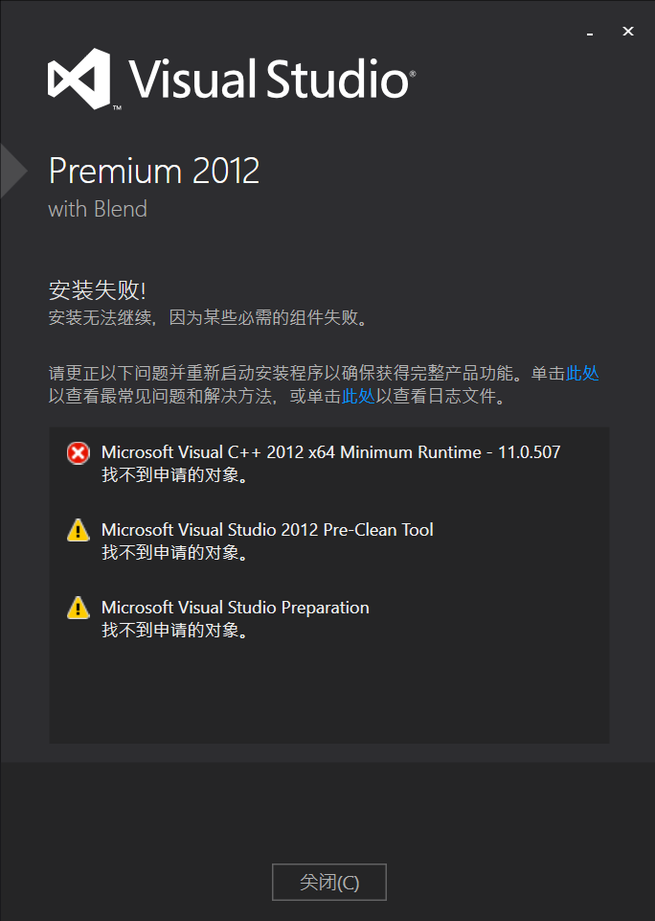Viewport: 655px width, 921px height.
Task: Open the first 此处 link for common issues
Action: point(582,373)
